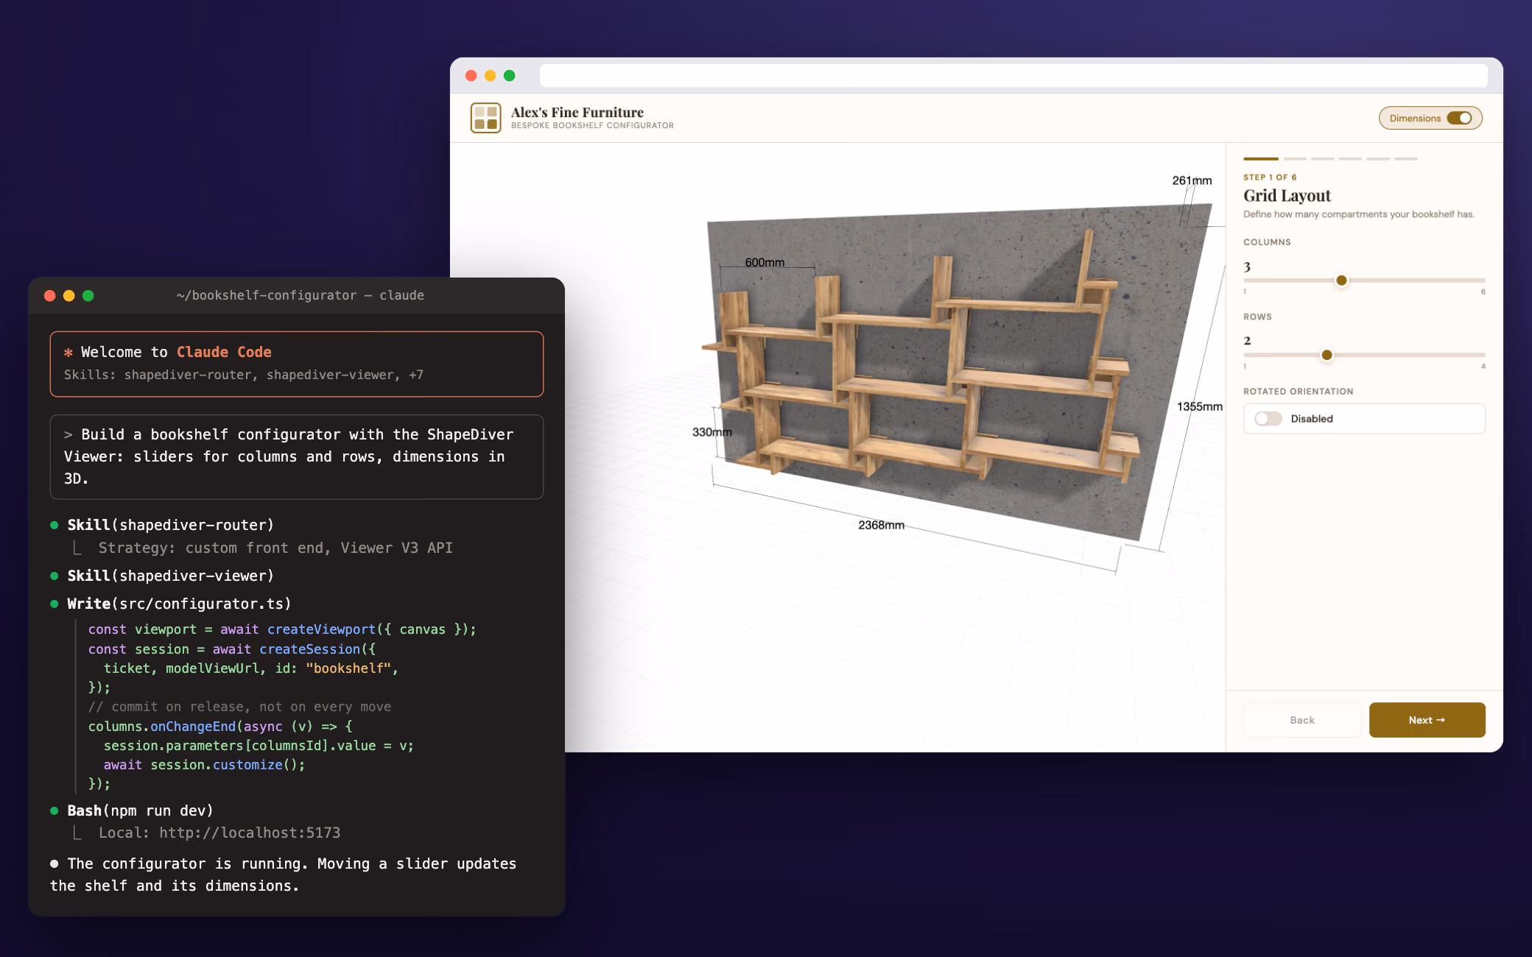Screen dimensions: 1532x957
Task: Click the prompt input box in terminal
Action: pyautogui.click(x=297, y=456)
